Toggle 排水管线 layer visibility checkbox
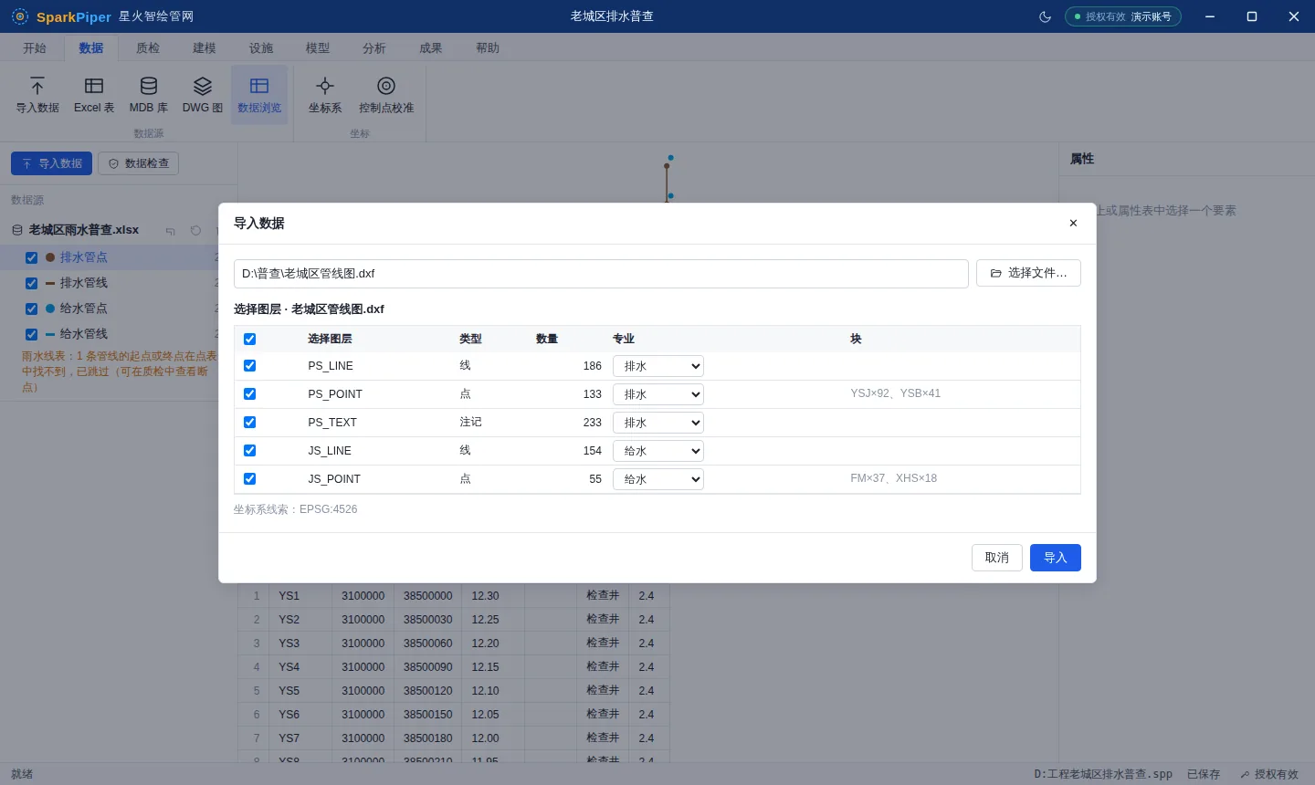 pyautogui.click(x=31, y=283)
